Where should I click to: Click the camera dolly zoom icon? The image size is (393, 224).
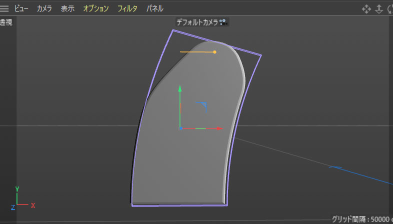(x=378, y=9)
